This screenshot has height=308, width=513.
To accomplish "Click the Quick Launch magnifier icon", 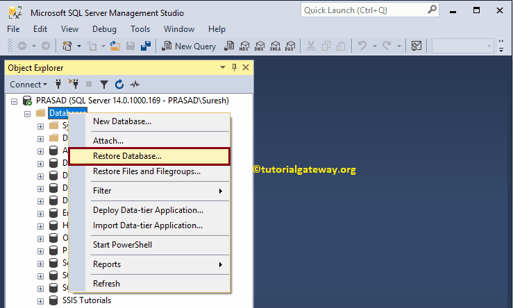I will [432, 10].
